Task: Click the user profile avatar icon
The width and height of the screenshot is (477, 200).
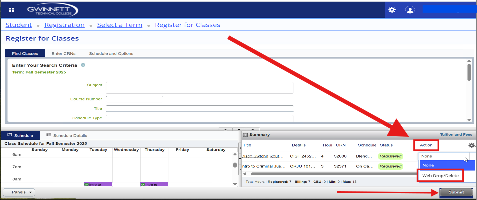Action: click(x=410, y=10)
